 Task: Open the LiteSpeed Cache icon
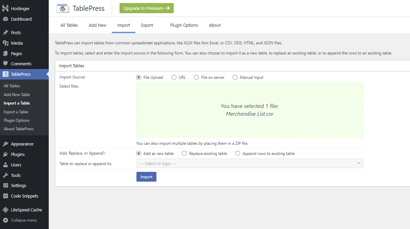point(6,209)
